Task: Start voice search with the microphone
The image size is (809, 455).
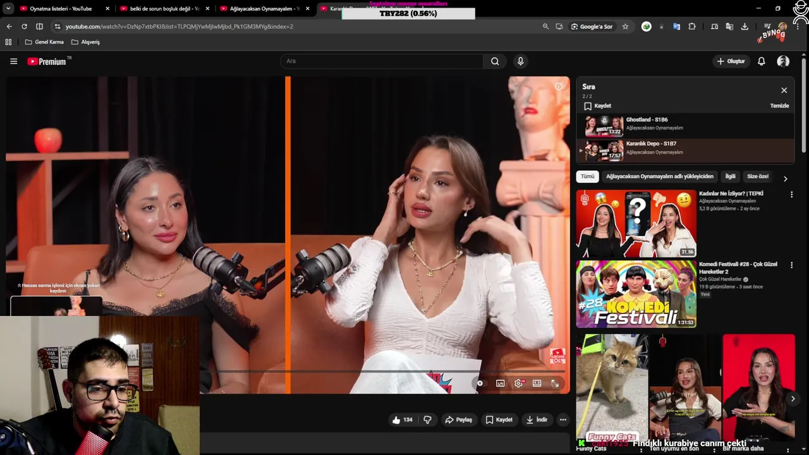Action: [520, 61]
